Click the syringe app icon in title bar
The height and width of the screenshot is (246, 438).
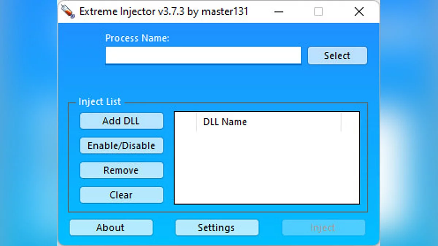tap(68, 12)
